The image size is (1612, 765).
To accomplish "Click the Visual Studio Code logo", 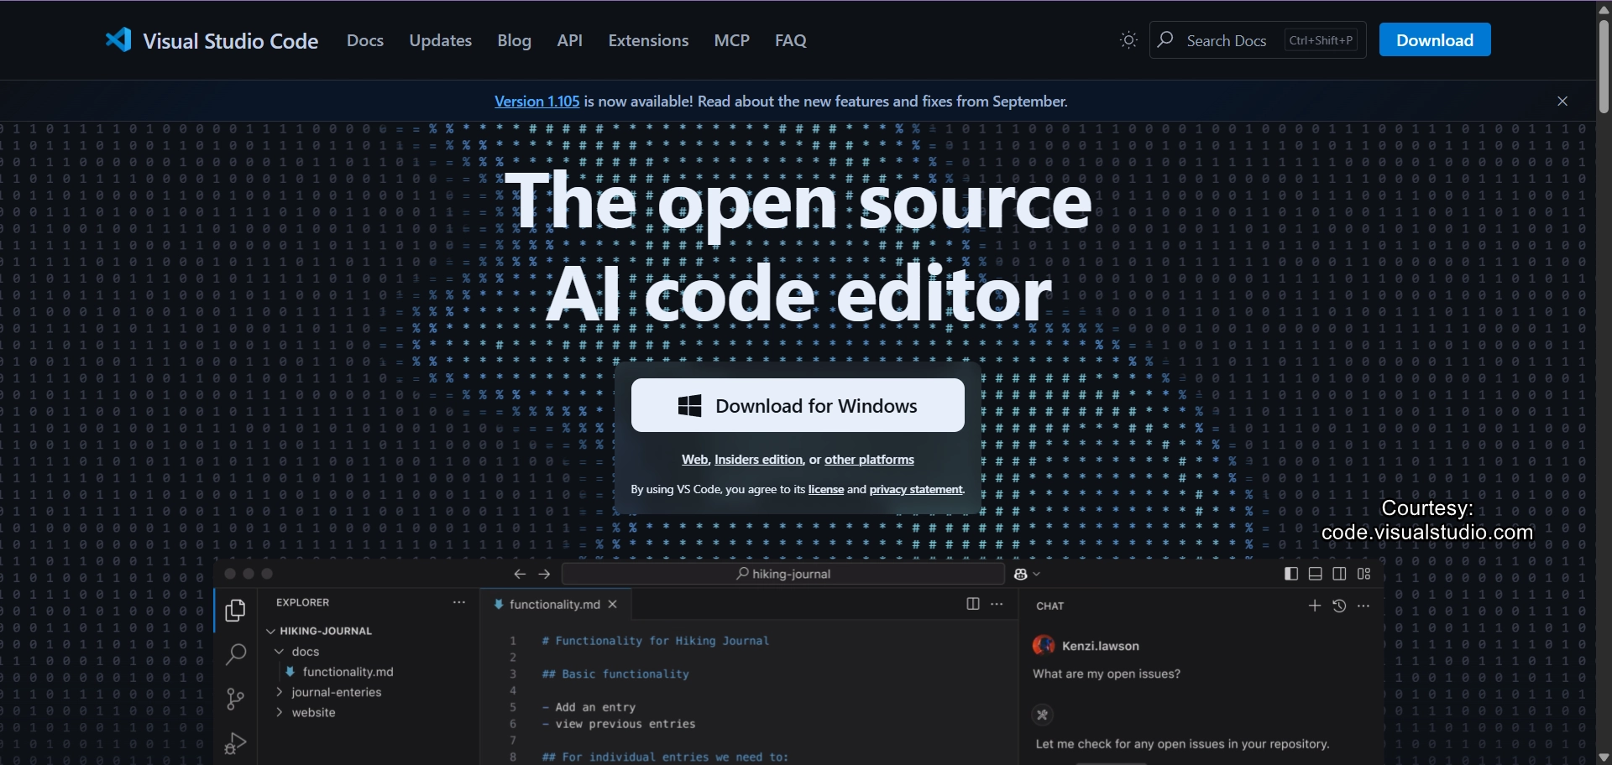I will point(118,40).
